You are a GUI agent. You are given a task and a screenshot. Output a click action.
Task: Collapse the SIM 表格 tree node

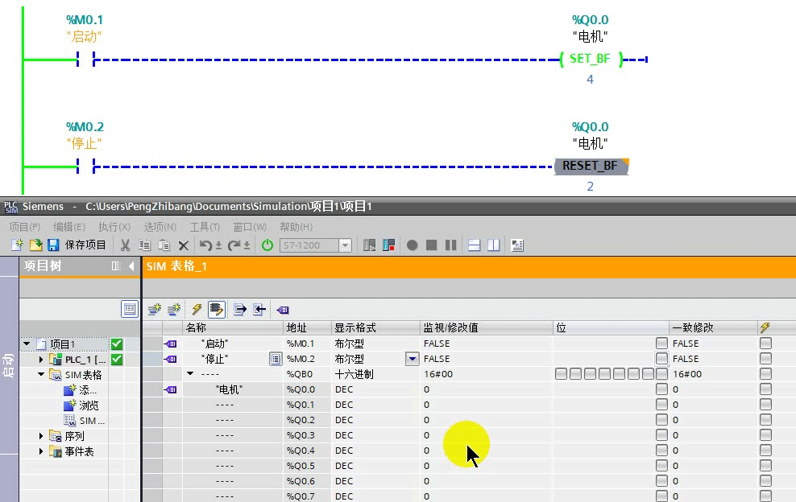click(x=40, y=374)
